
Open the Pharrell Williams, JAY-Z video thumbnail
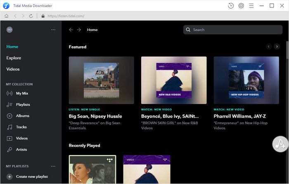[246, 80]
